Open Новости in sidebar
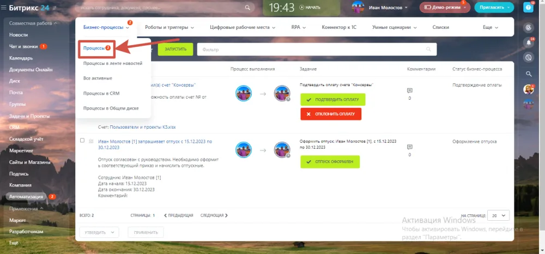545x254 pixels. [19, 35]
